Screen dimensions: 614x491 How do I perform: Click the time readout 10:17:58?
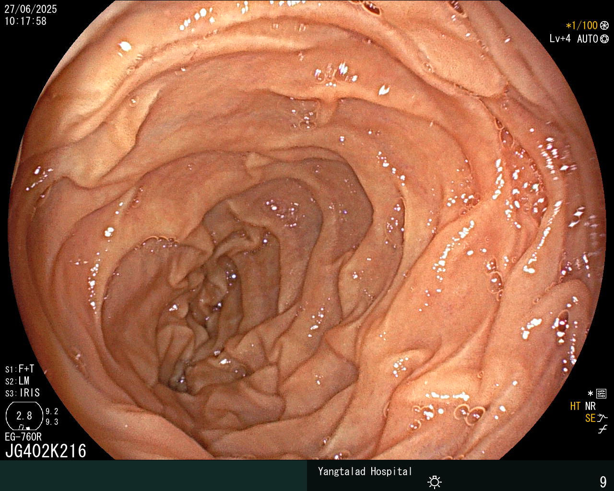click(25, 21)
